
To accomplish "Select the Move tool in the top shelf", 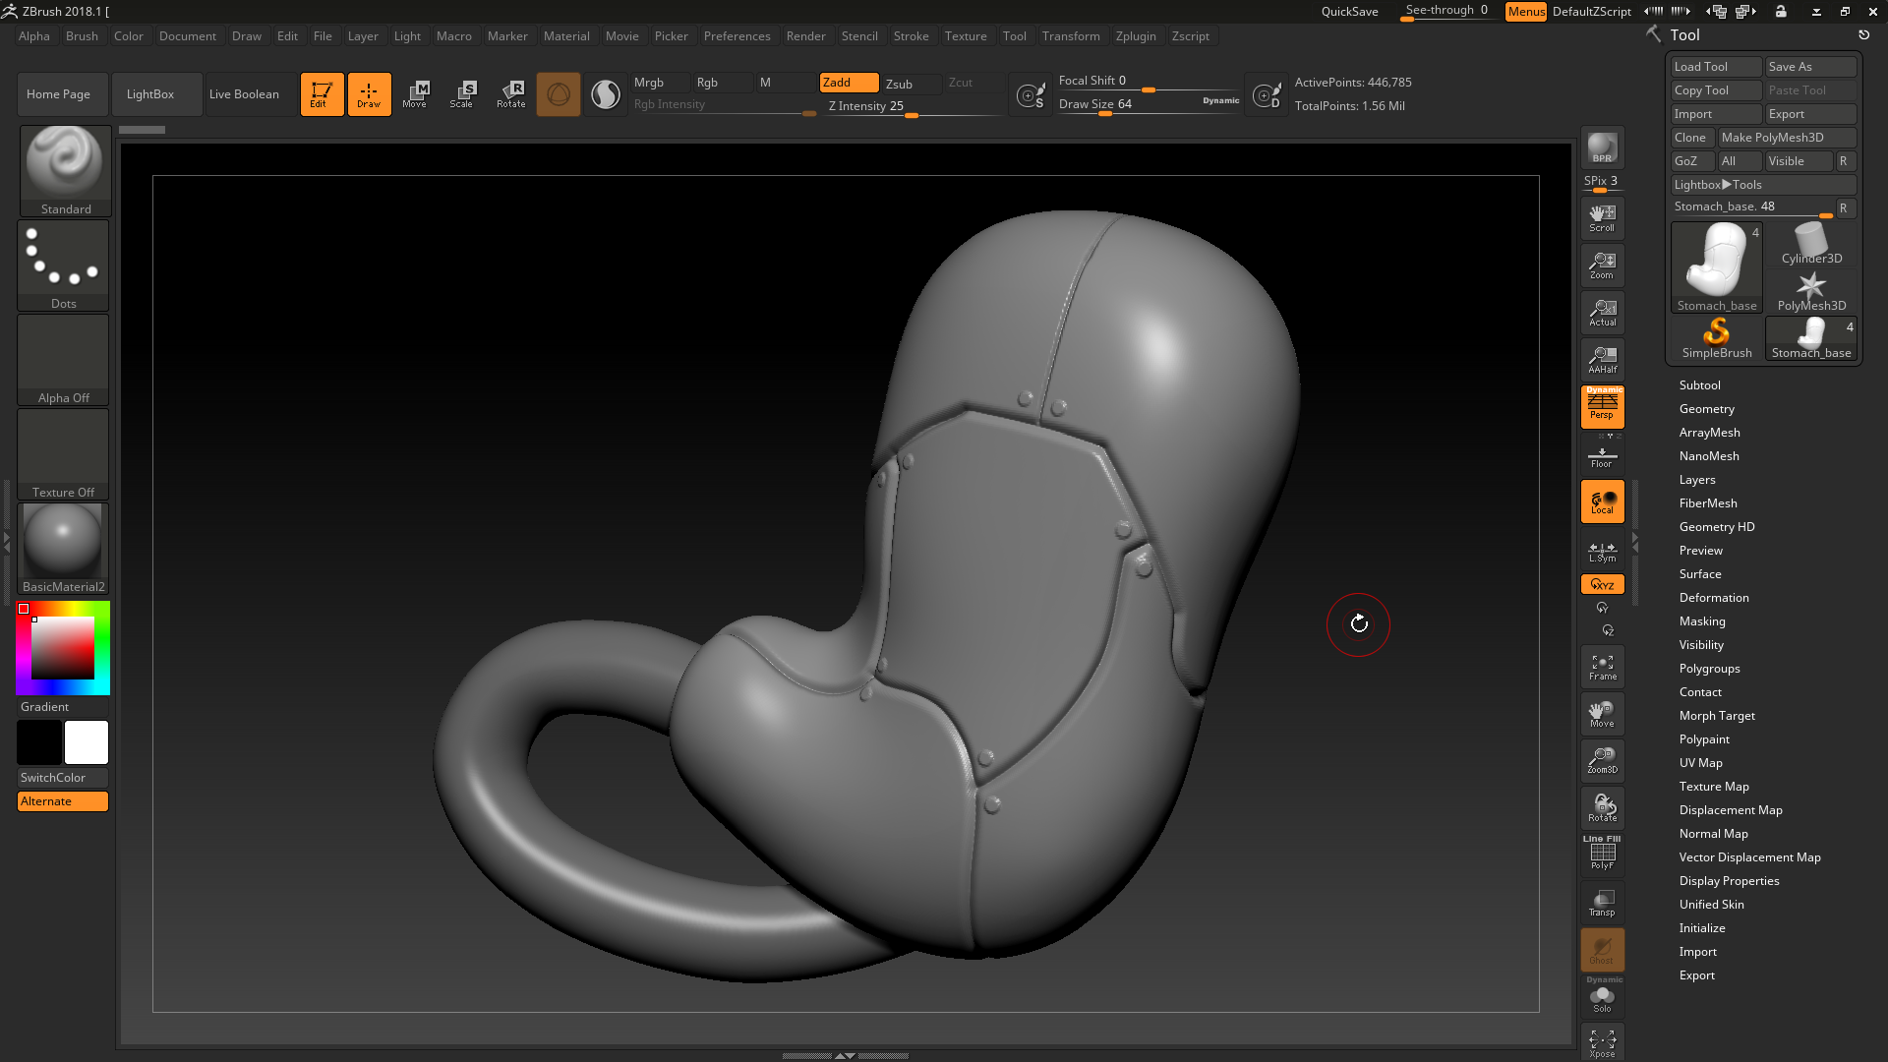I will coord(416,93).
